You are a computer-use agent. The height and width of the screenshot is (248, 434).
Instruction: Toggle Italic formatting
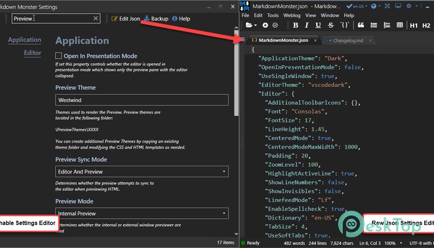(307, 25)
